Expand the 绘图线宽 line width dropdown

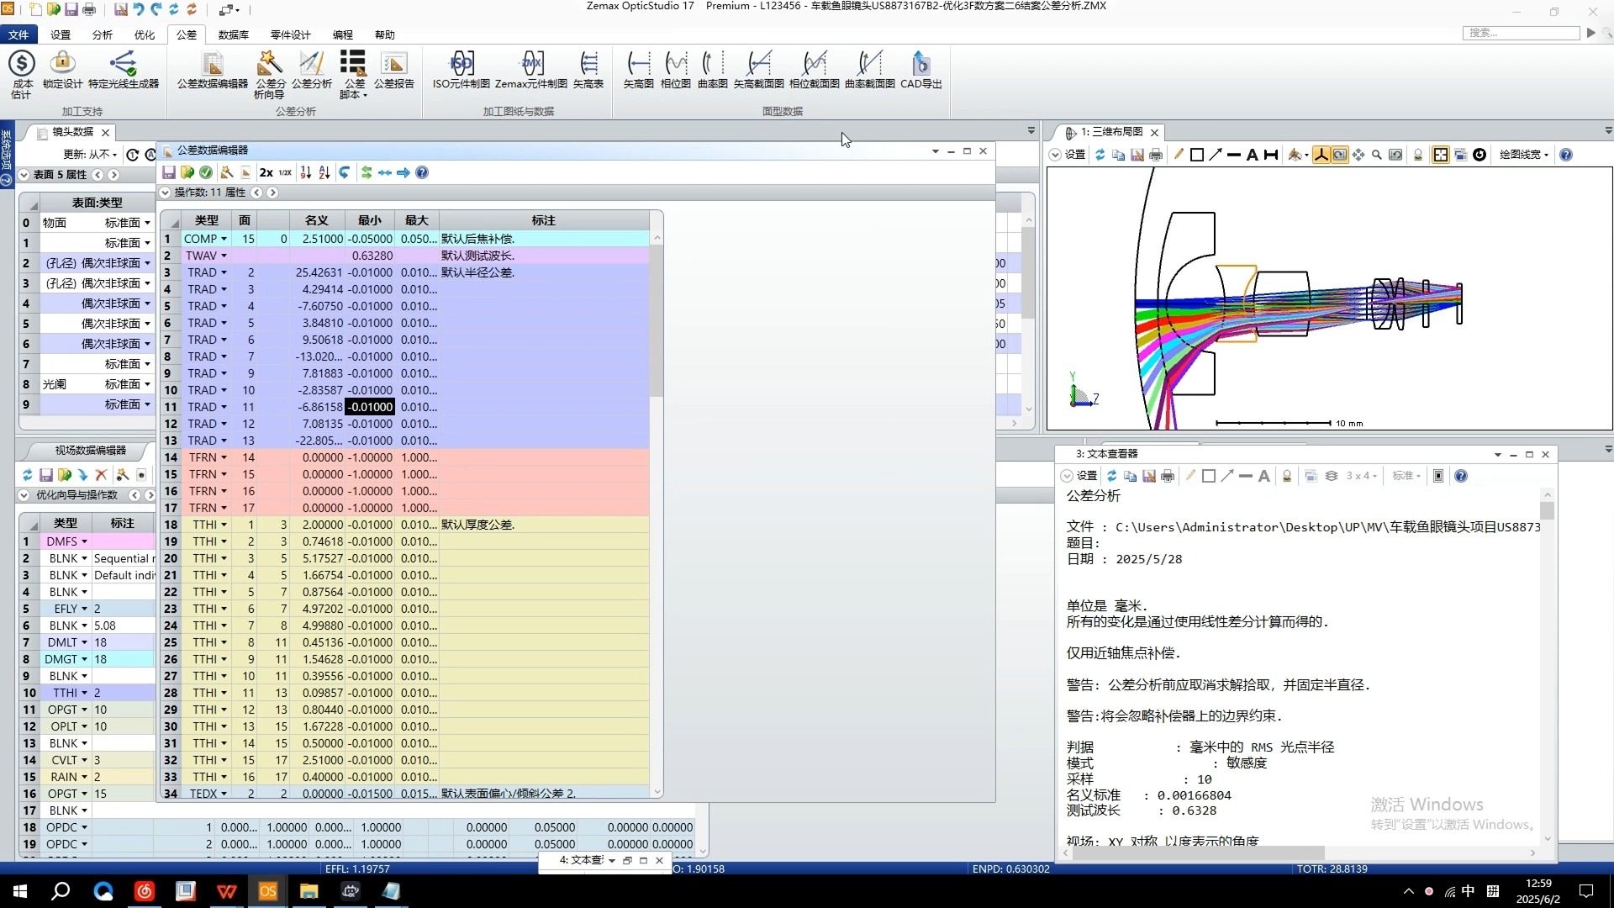pyautogui.click(x=1523, y=155)
